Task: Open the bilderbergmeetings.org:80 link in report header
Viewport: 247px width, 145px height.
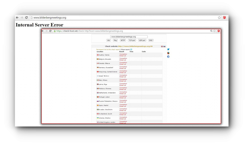Action: coord(135,46)
